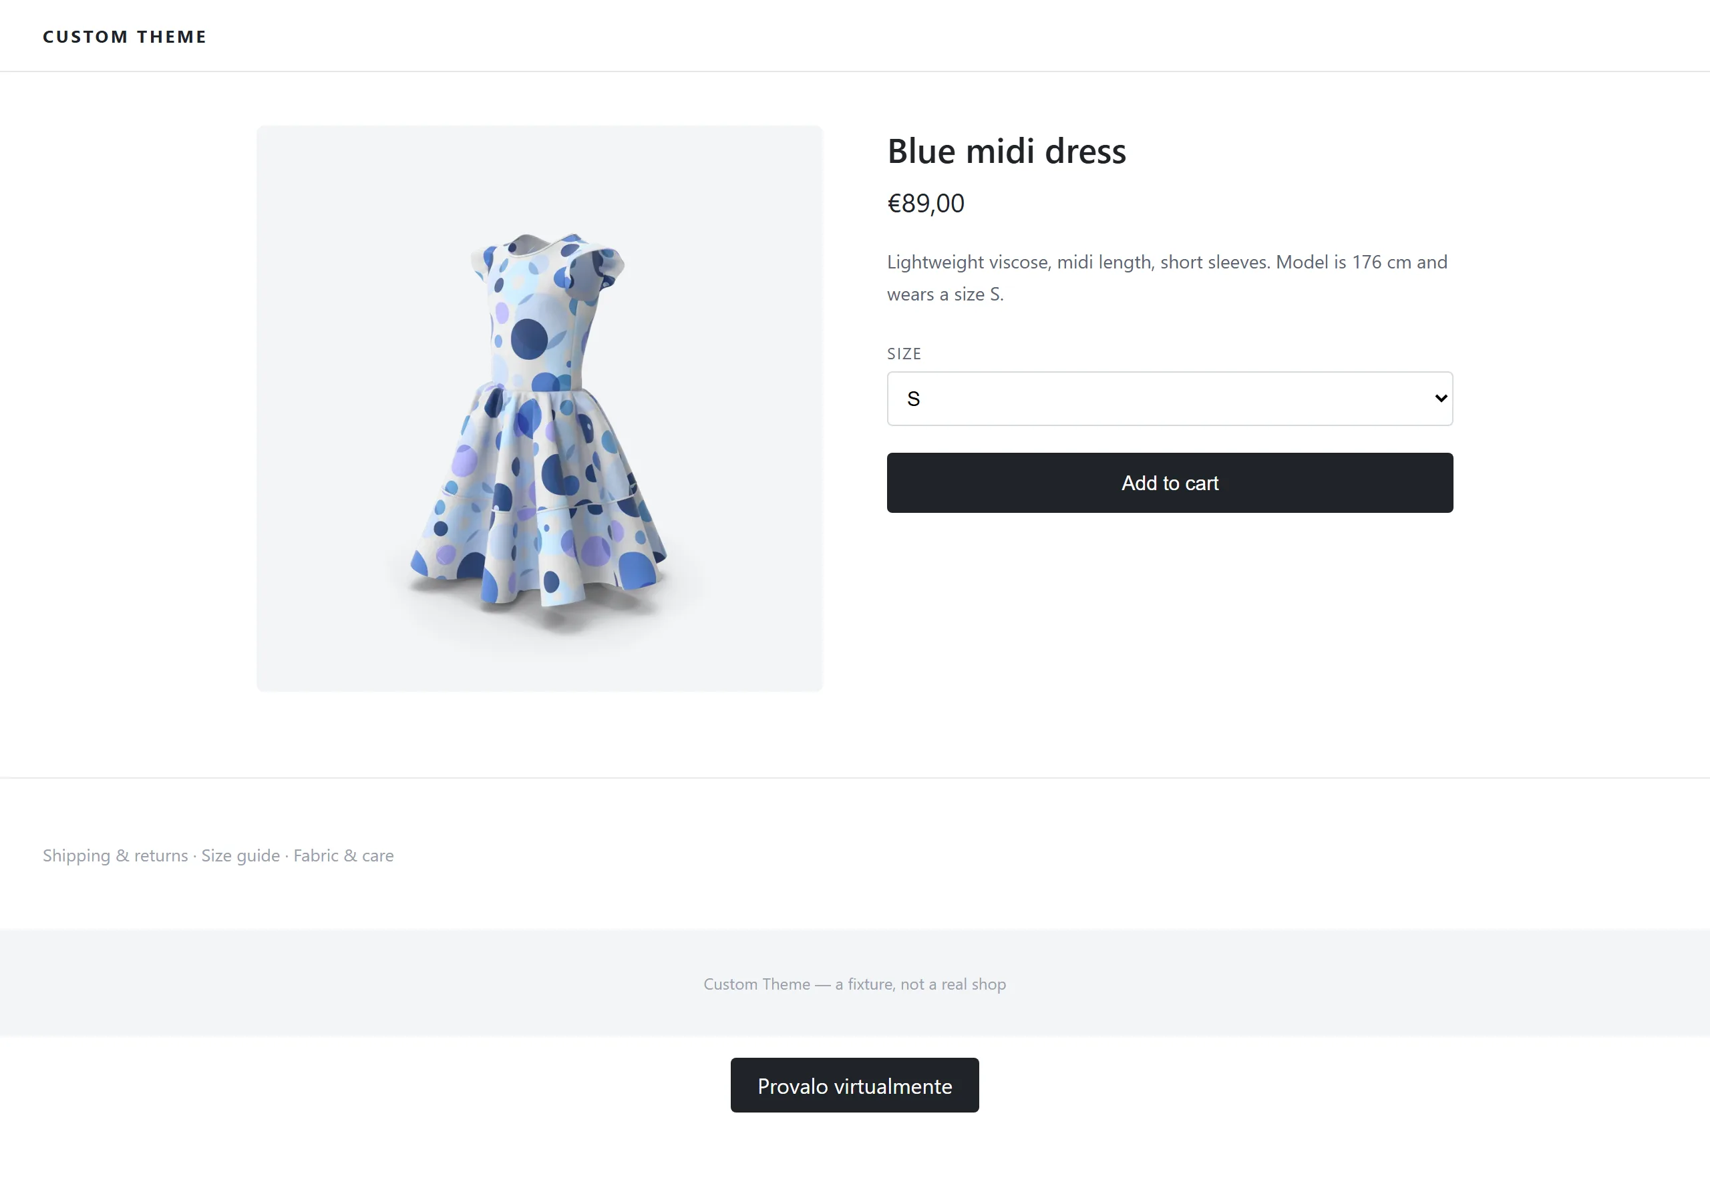Image resolution: width=1710 pixels, height=1202 pixels.
Task: Expand the dropdown chevron in size selector
Action: pyautogui.click(x=1440, y=399)
